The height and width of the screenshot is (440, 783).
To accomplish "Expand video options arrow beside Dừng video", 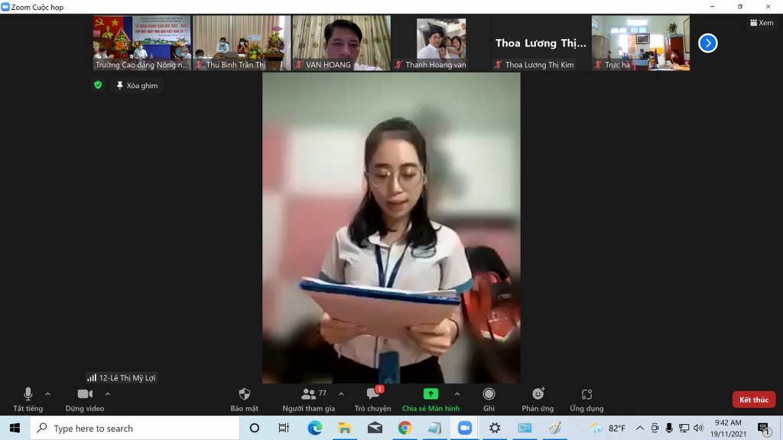I will pyautogui.click(x=107, y=394).
